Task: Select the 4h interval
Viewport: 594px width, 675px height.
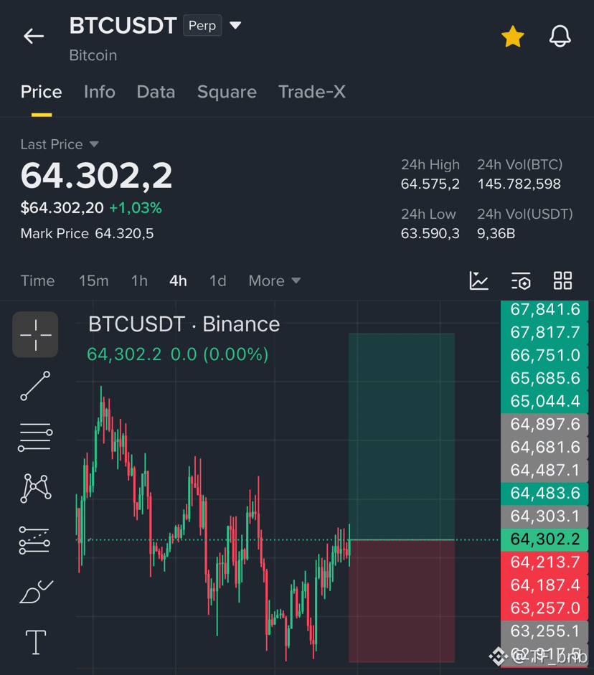Action: click(178, 280)
